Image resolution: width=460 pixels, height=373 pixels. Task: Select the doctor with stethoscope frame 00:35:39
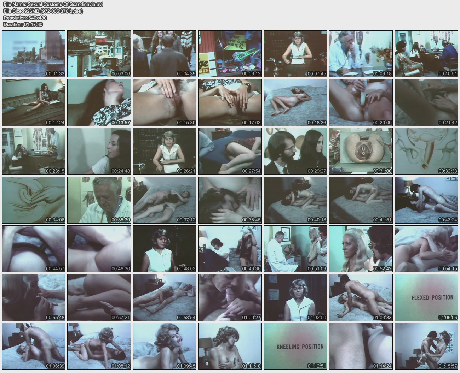click(x=99, y=200)
